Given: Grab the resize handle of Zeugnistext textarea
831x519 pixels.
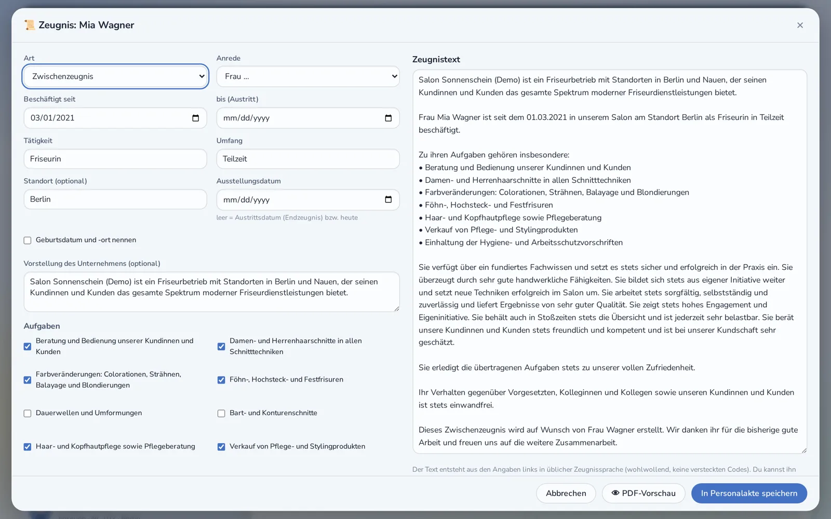Looking at the screenshot, I should [x=804, y=450].
